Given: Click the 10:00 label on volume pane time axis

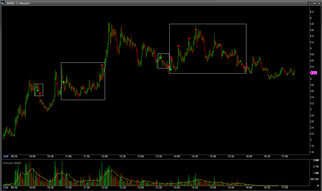Looking at the screenshot, I should (32, 188).
